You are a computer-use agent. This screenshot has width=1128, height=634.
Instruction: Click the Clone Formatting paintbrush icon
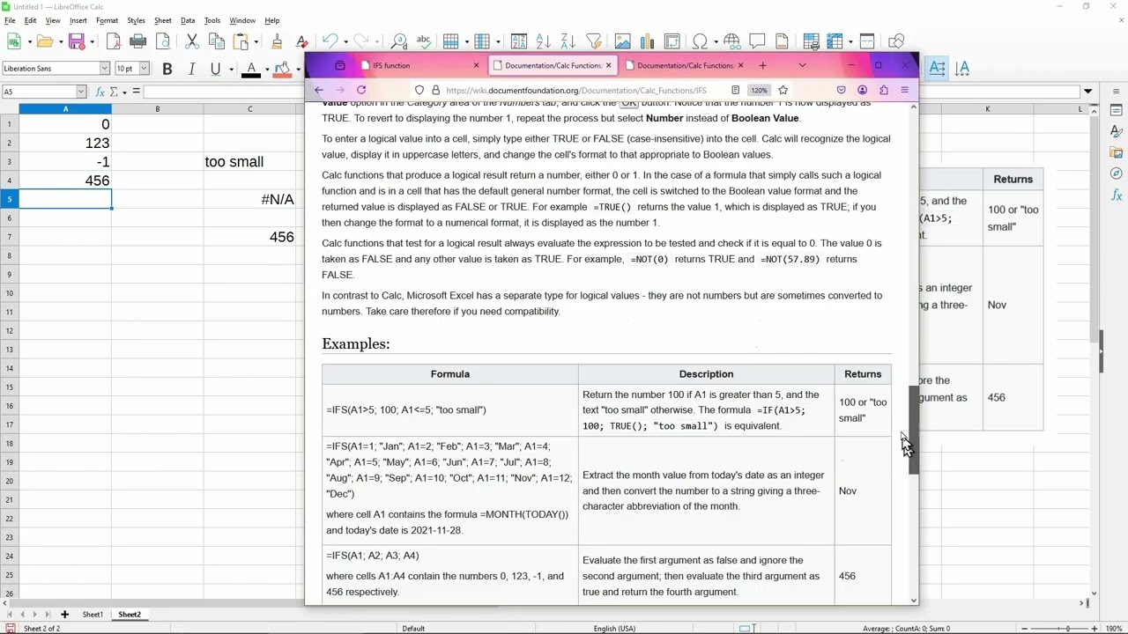277,41
